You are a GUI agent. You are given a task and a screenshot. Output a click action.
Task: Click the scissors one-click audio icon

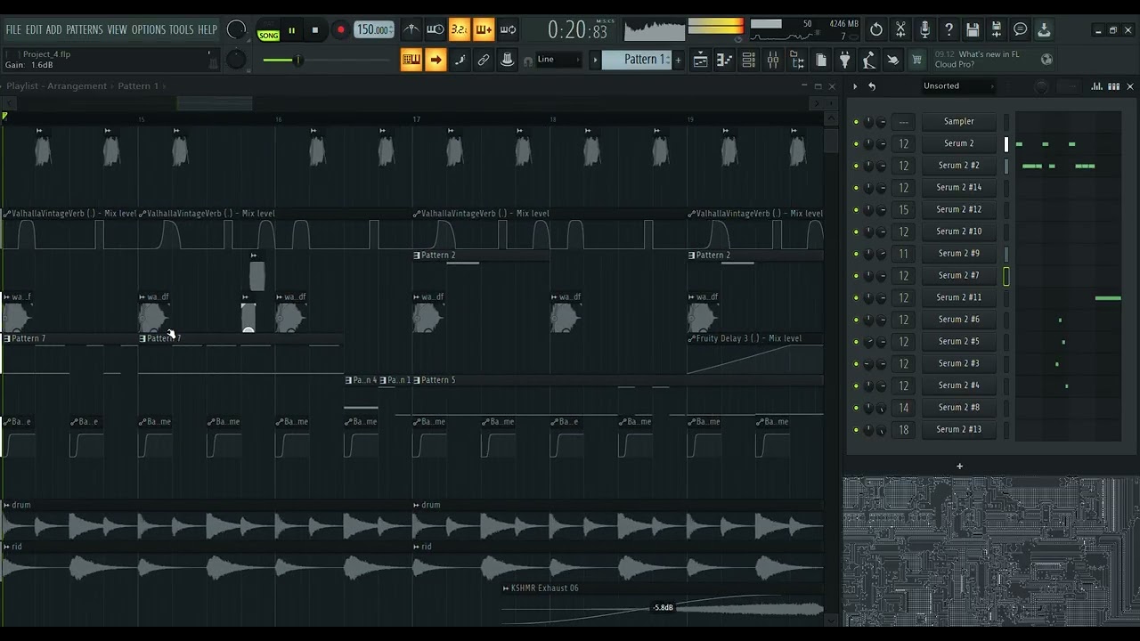[900, 29]
